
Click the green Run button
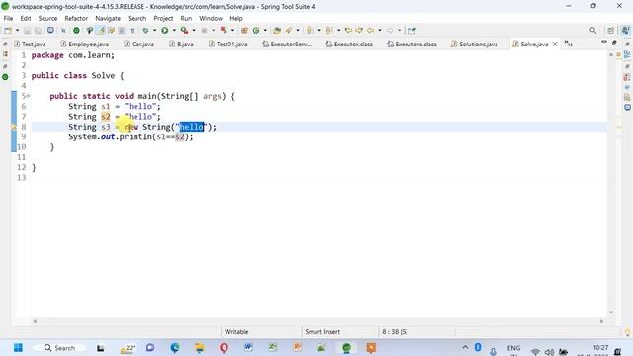coord(165,31)
